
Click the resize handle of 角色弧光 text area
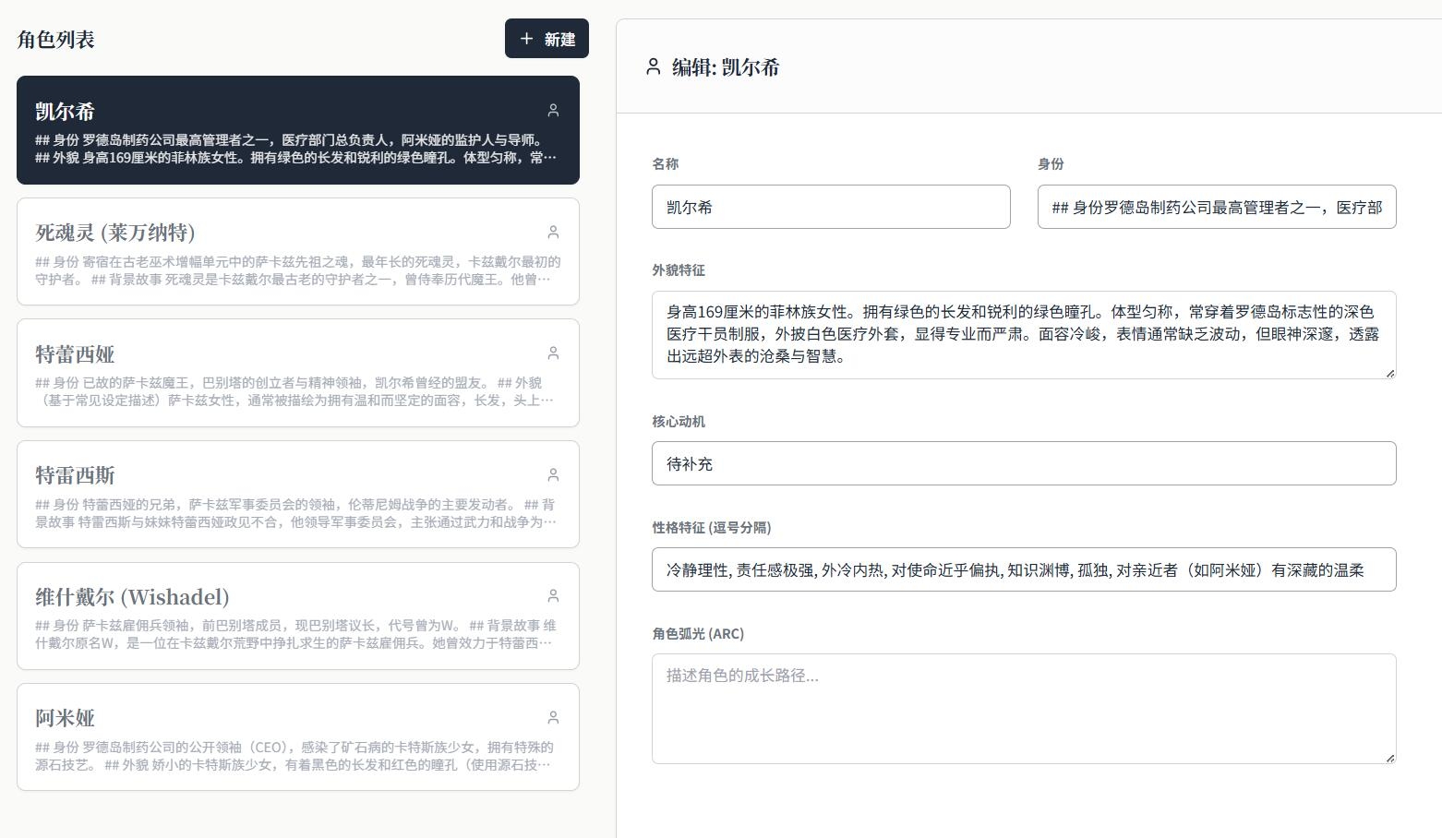pyautogui.click(x=1390, y=758)
